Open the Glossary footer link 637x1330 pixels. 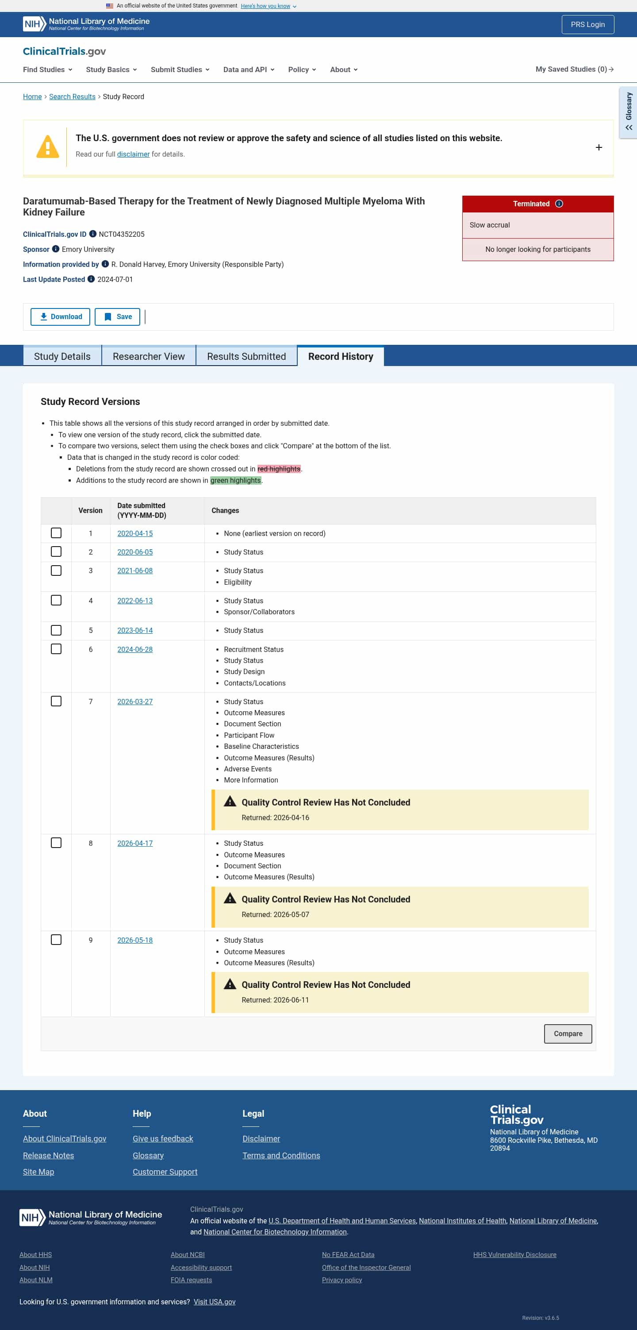[x=148, y=1155]
